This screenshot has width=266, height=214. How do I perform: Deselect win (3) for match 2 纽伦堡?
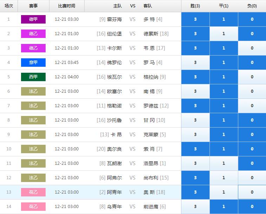click(195, 34)
